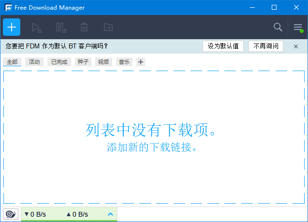308x222 pixels.
Task: Show the 已完成 downloads tab
Action: [x=59, y=62]
